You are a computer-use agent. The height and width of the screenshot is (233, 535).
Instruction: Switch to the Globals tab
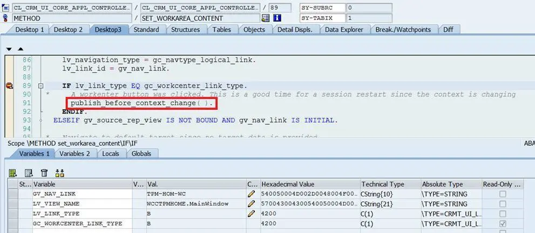pyautogui.click(x=141, y=154)
